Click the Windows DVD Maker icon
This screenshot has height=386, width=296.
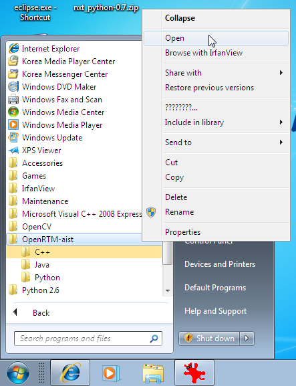point(13,87)
